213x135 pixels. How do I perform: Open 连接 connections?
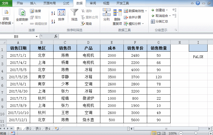coord(35,11)
